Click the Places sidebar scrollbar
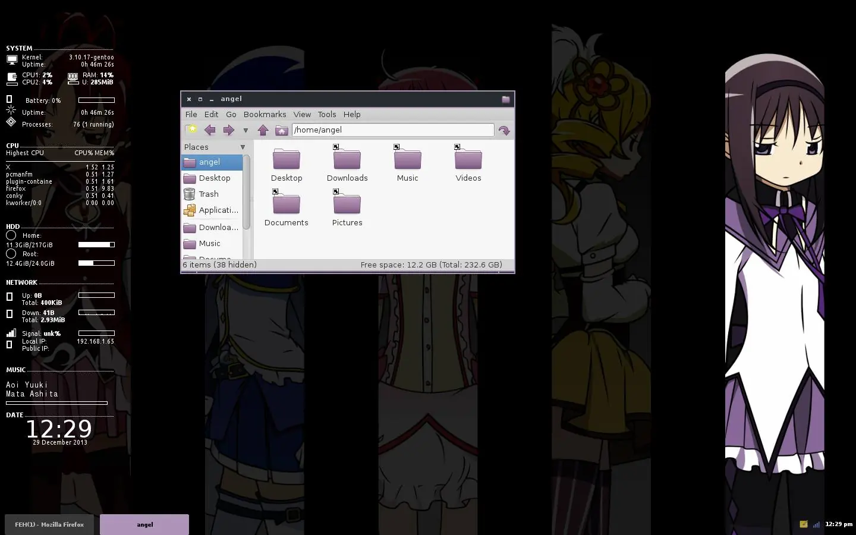This screenshot has width=856, height=535. coord(247,192)
